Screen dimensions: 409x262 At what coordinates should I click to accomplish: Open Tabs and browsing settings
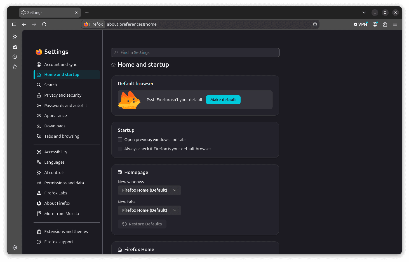click(67, 136)
